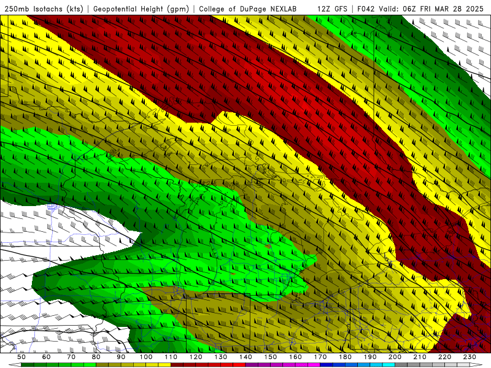Select the dark gray 200–205 kt color bar segment

pyautogui.click(x=401, y=365)
